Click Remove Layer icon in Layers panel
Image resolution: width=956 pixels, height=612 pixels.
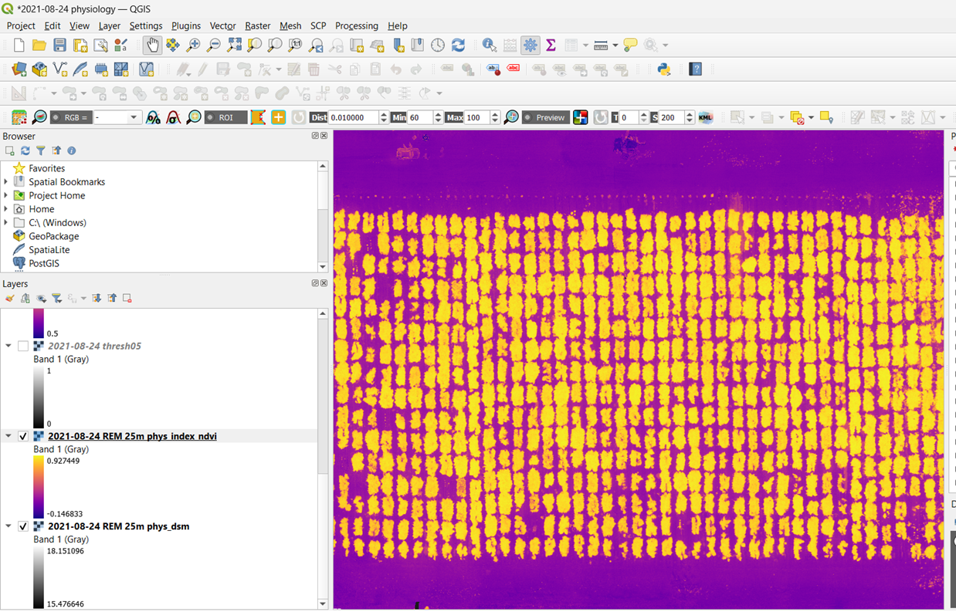tap(127, 299)
